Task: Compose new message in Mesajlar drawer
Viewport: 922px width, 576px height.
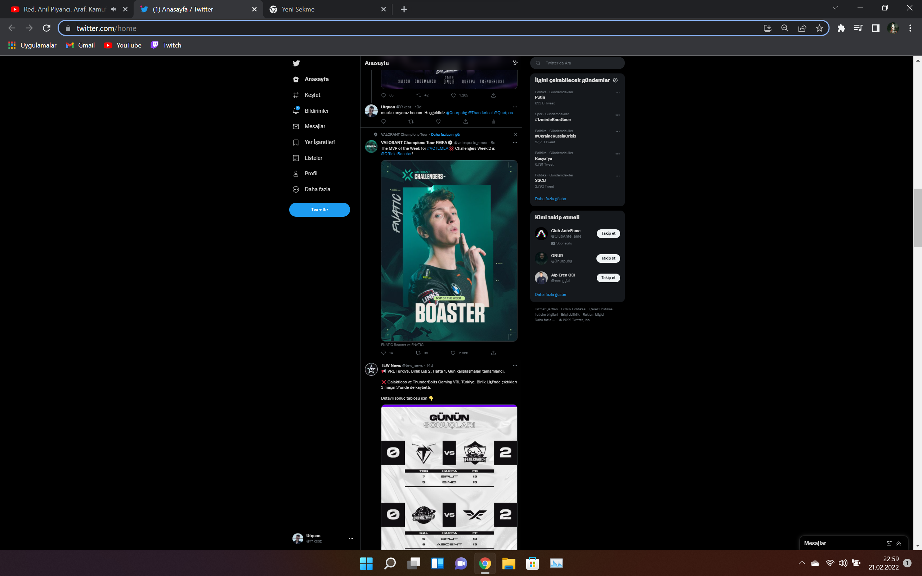Action: point(889,543)
